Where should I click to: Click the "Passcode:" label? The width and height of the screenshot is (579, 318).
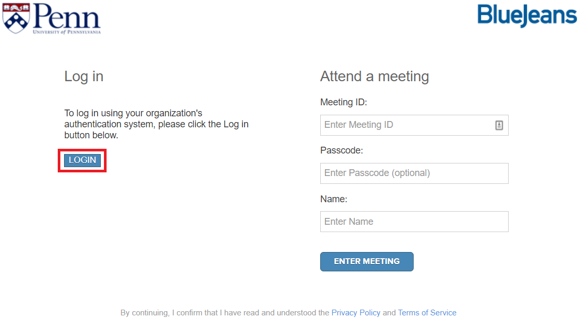click(x=341, y=150)
